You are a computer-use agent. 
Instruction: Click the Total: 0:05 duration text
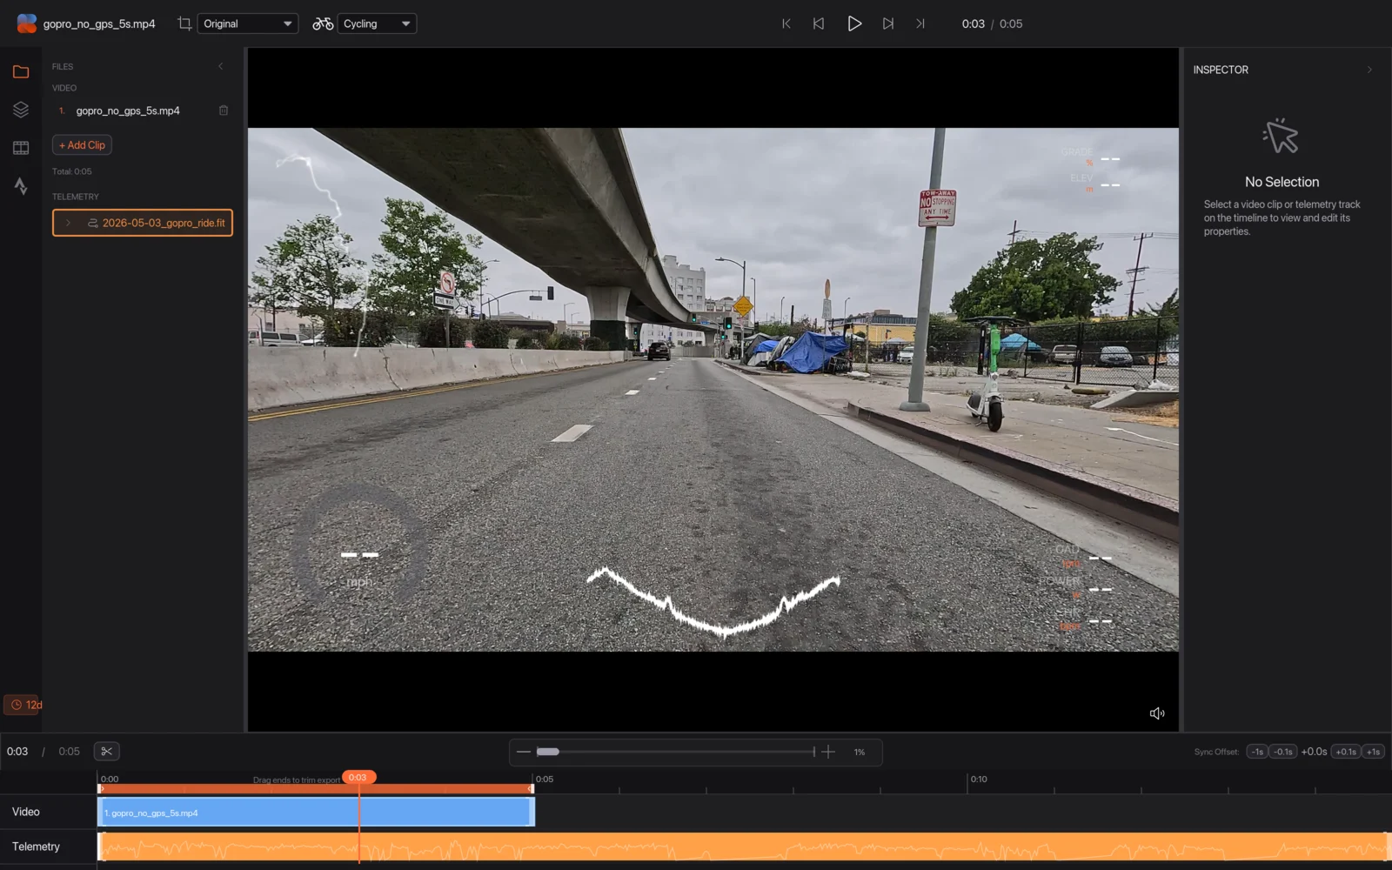(71, 171)
